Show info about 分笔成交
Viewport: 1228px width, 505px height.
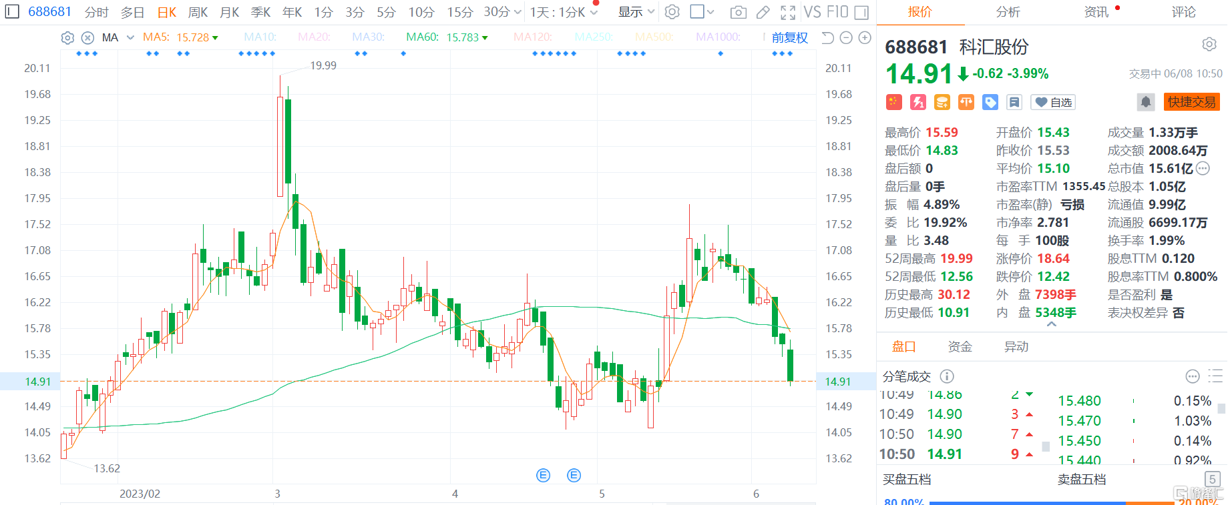[x=947, y=376]
